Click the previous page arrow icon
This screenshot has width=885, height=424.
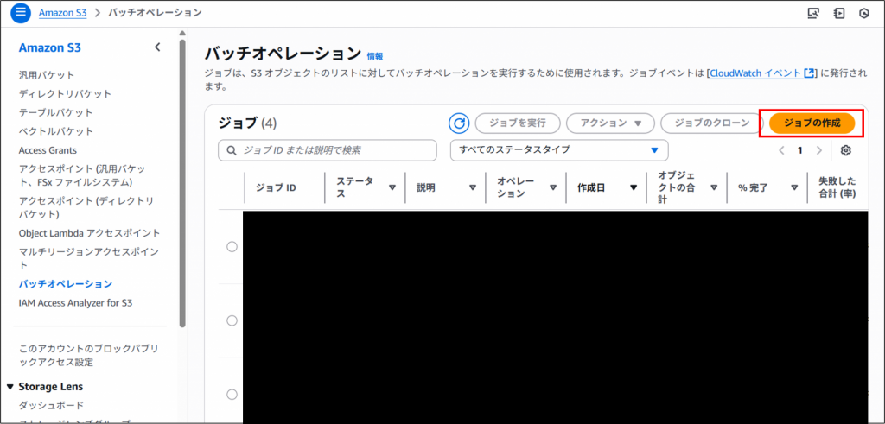[781, 150]
